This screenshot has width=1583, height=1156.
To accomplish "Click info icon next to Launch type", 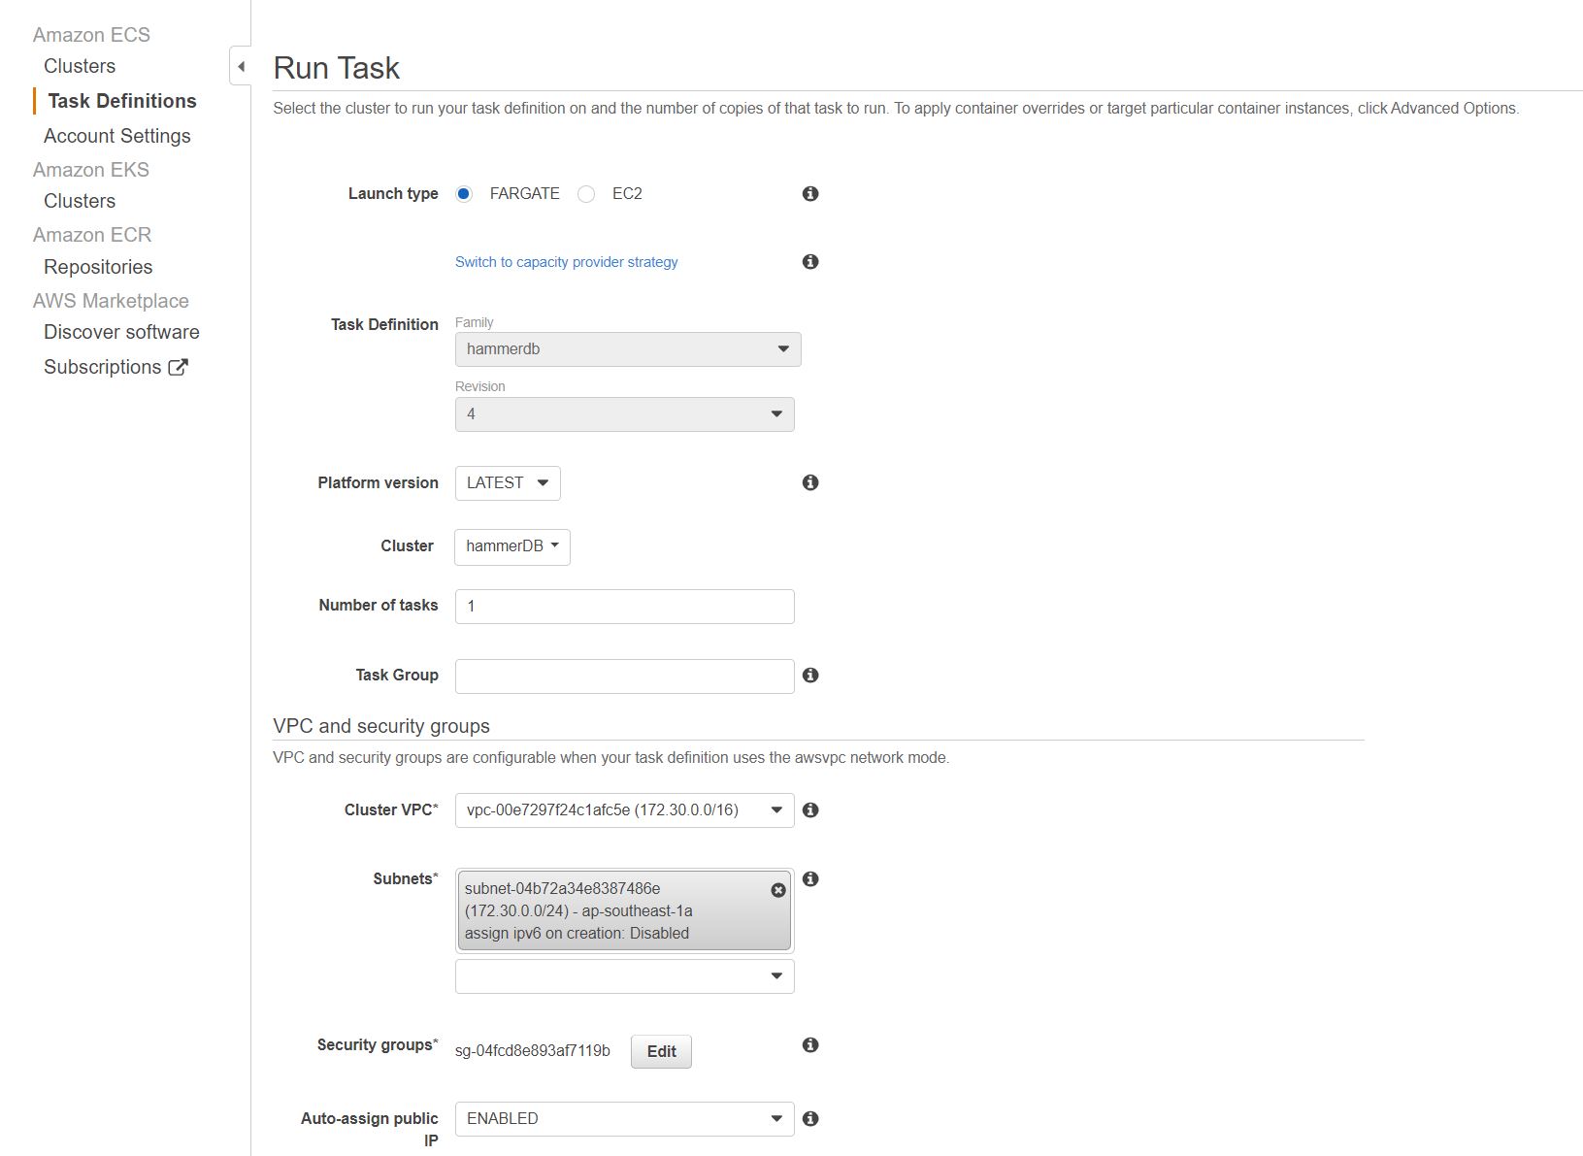I will [x=810, y=194].
